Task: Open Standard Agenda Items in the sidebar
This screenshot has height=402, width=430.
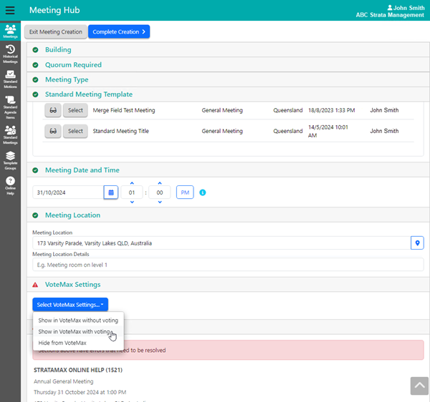Action: [x=10, y=107]
